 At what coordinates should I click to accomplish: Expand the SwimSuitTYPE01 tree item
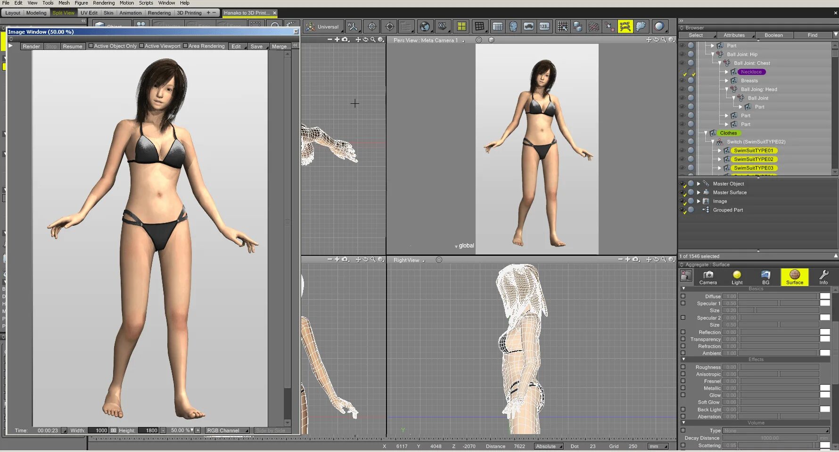point(719,150)
